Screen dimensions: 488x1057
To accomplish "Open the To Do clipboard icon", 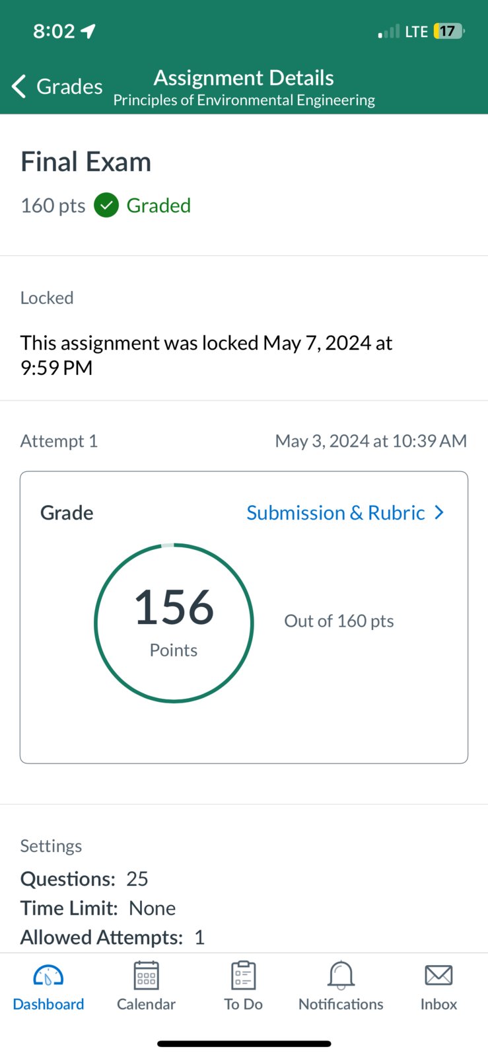I will [x=244, y=975].
